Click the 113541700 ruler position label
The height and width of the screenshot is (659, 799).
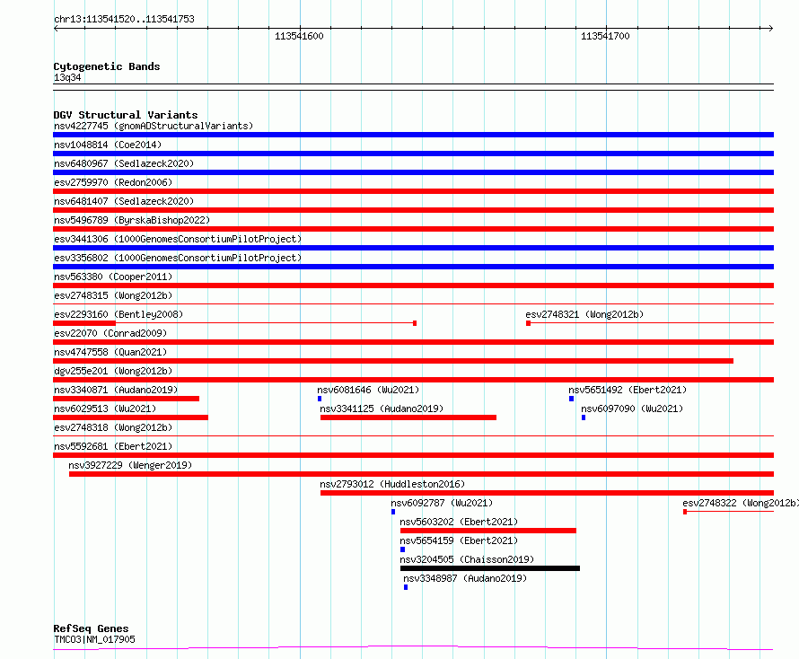(605, 36)
